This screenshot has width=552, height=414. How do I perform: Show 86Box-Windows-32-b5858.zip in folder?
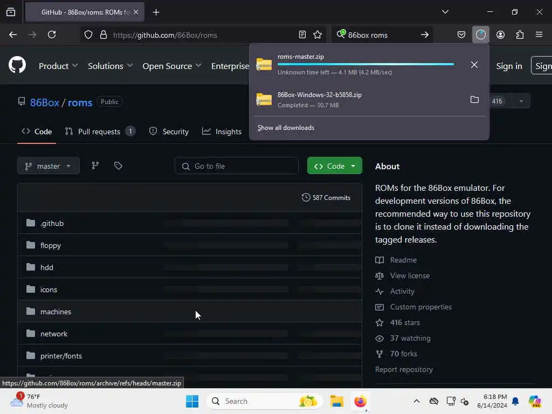474,100
